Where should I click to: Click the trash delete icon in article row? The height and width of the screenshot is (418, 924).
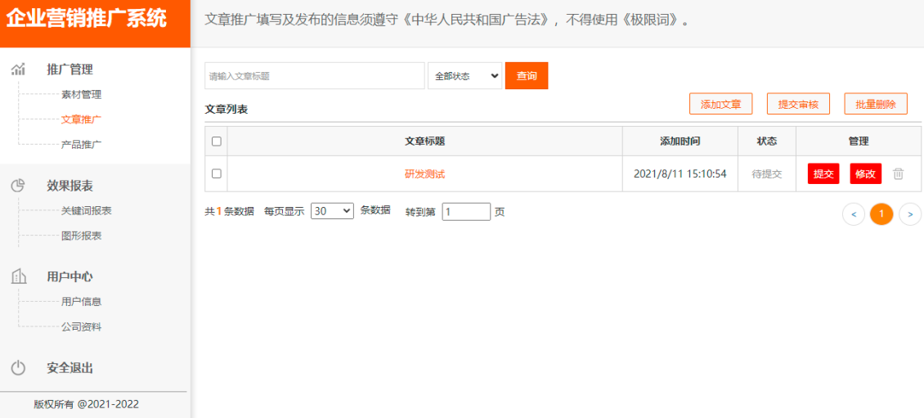tap(898, 174)
